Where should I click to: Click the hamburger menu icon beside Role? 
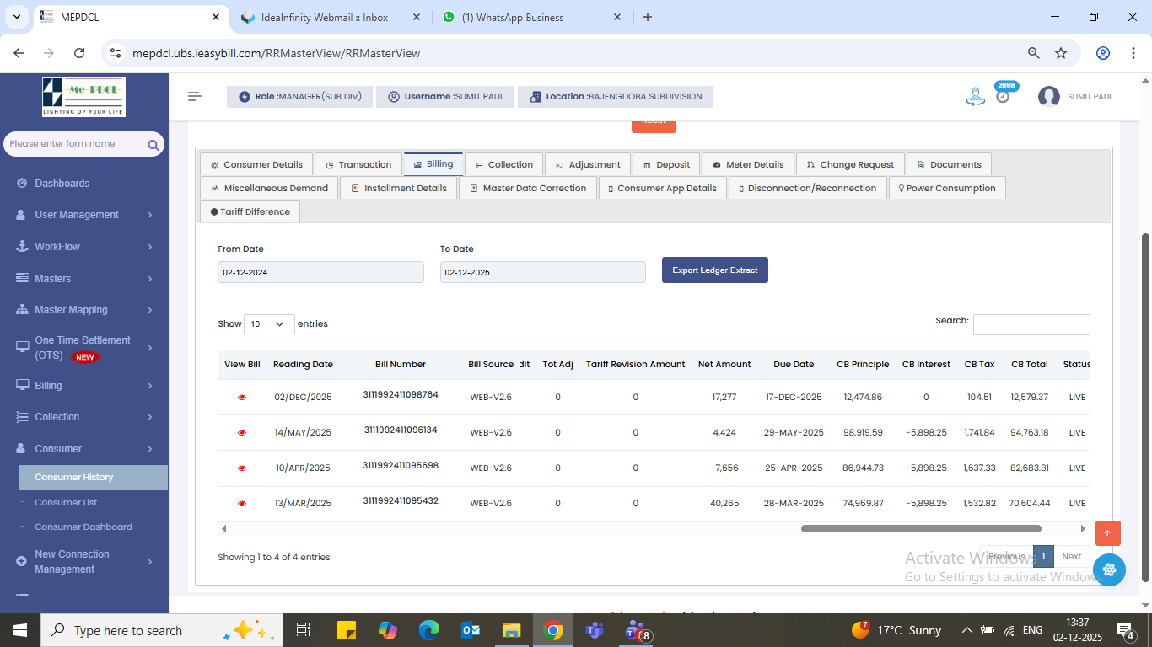point(195,97)
